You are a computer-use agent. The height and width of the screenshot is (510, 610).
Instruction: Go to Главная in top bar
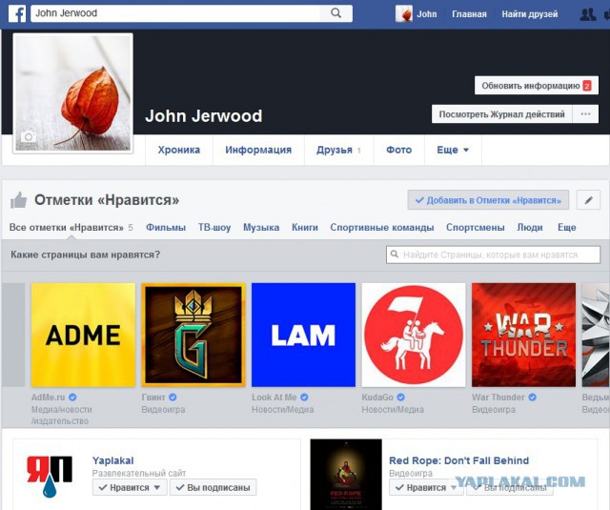point(469,14)
